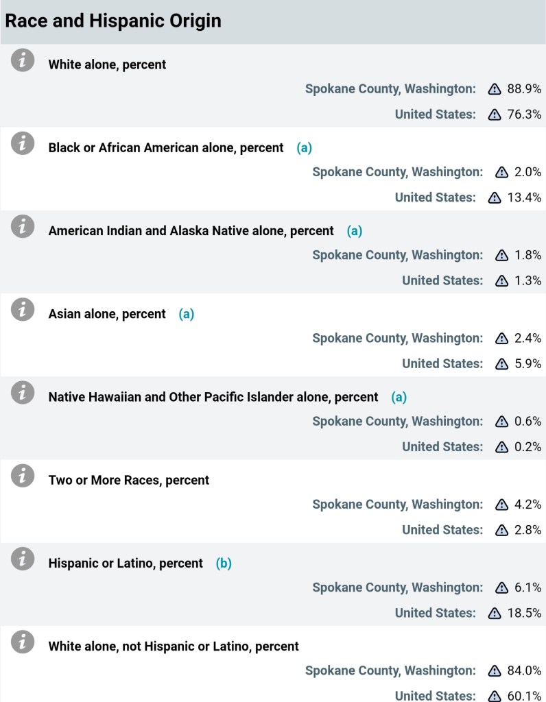Click warning triangle beside United States 13.4%

pos(495,197)
